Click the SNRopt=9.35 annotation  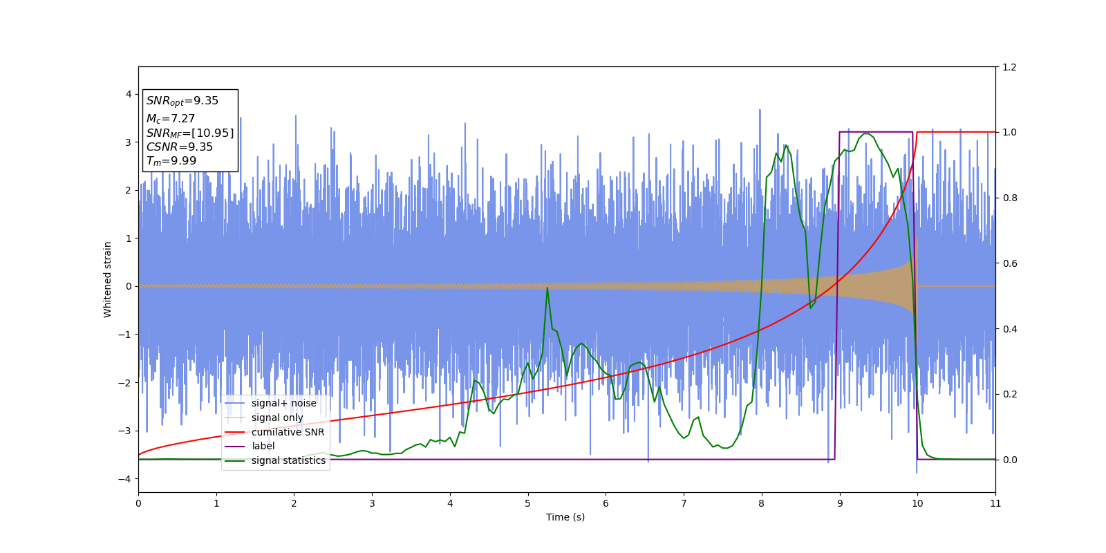(x=182, y=101)
